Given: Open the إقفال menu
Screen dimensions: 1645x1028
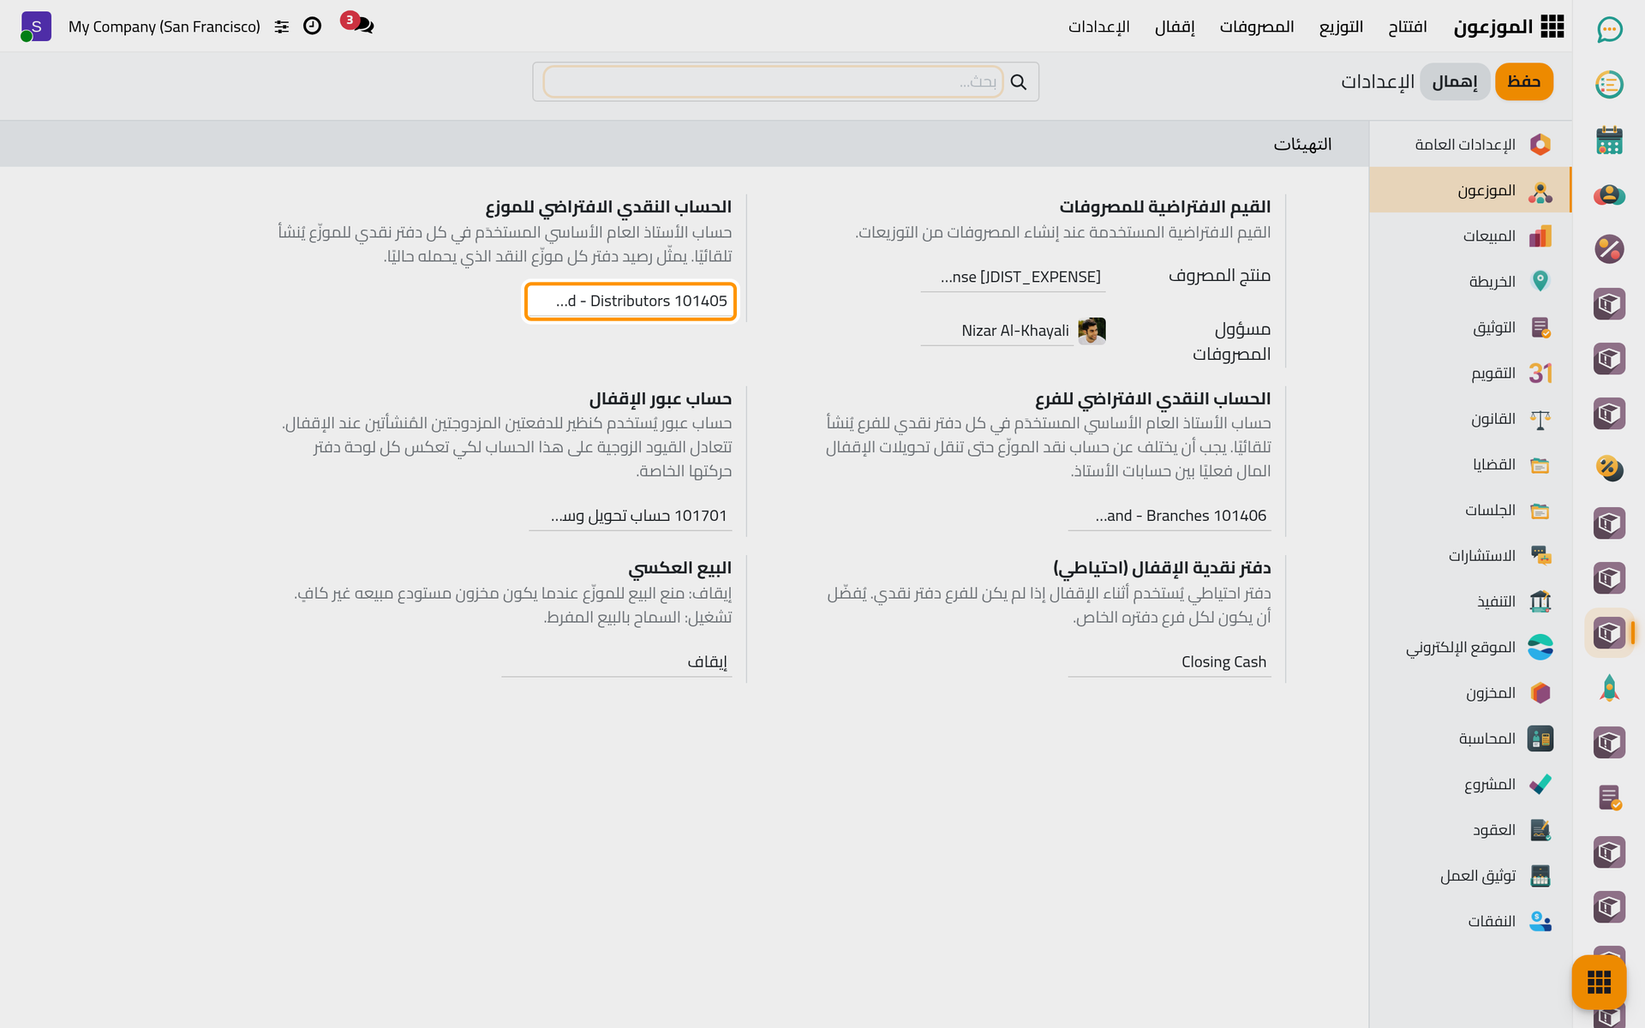Looking at the screenshot, I should click(x=1175, y=27).
